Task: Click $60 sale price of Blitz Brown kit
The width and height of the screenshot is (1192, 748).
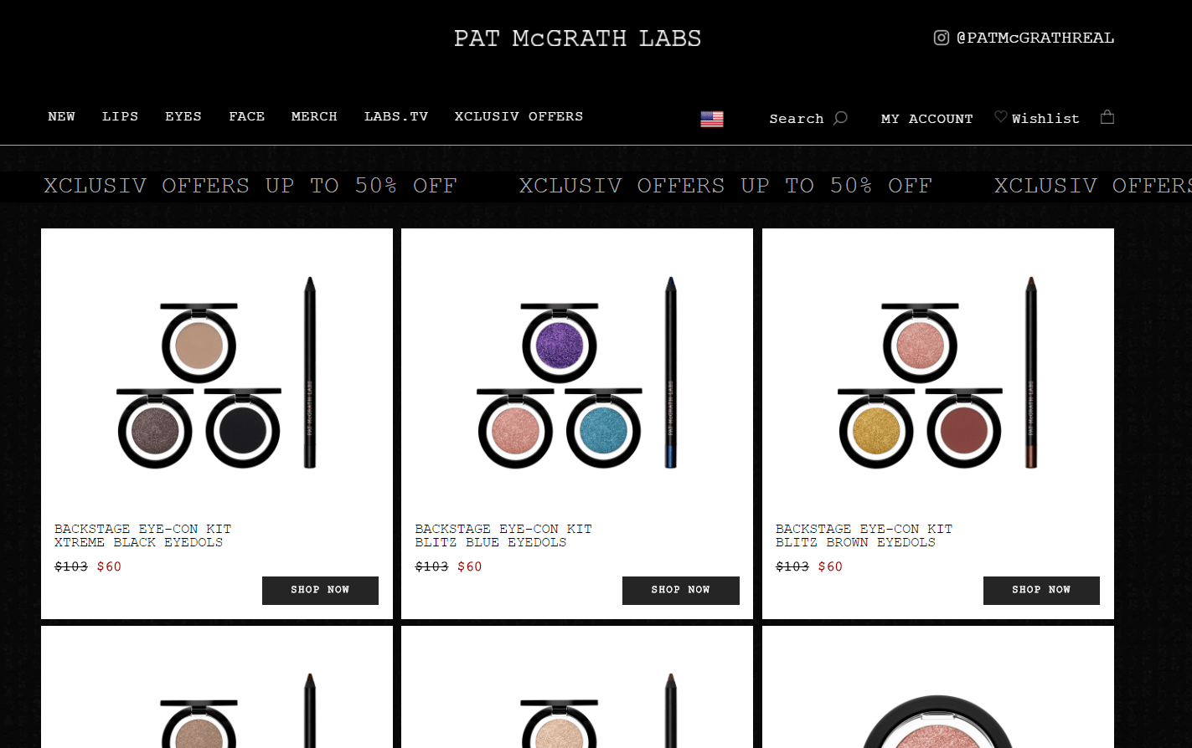Action: (x=830, y=566)
